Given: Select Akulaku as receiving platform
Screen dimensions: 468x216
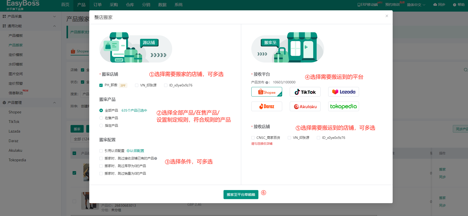Looking at the screenshot, I should click(305, 106).
